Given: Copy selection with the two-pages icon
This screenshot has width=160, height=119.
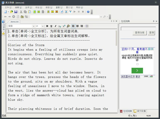Looking at the screenshot, I should tap(25, 12).
